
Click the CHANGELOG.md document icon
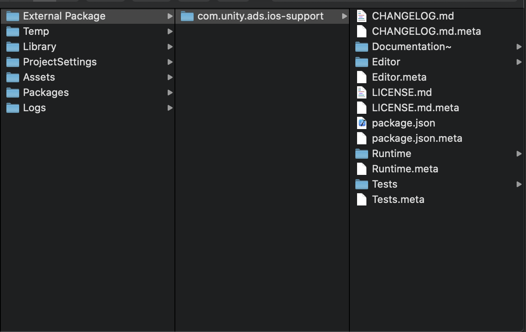(362, 16)
